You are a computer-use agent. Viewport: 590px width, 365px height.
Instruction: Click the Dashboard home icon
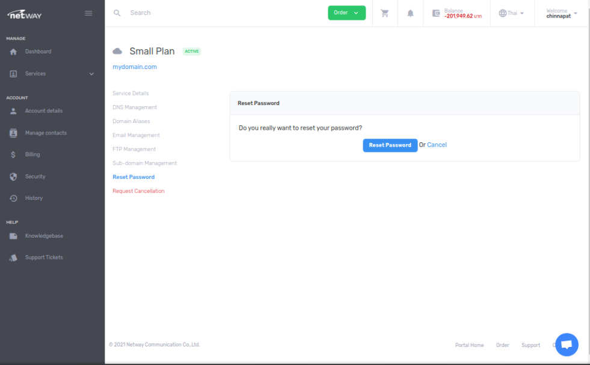click(13, 52)
